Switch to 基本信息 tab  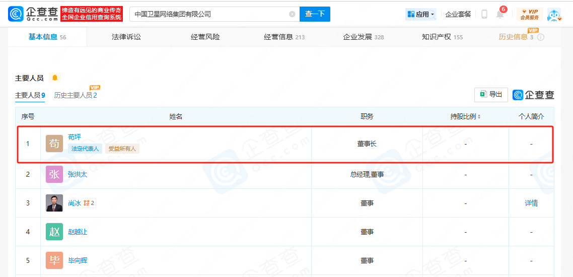pos(47,37)
